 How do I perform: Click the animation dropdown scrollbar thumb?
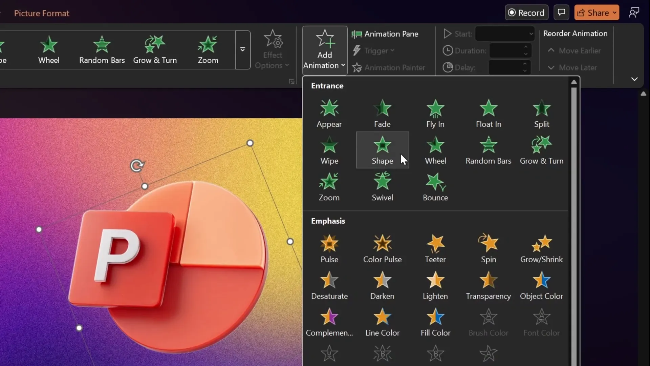pos(574,227)
